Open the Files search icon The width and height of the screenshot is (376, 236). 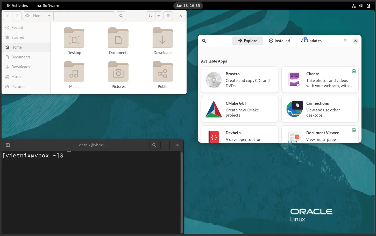(121, 16)
